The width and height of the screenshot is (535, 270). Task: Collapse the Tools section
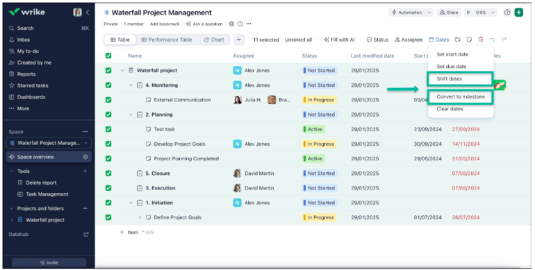point(12,171)
